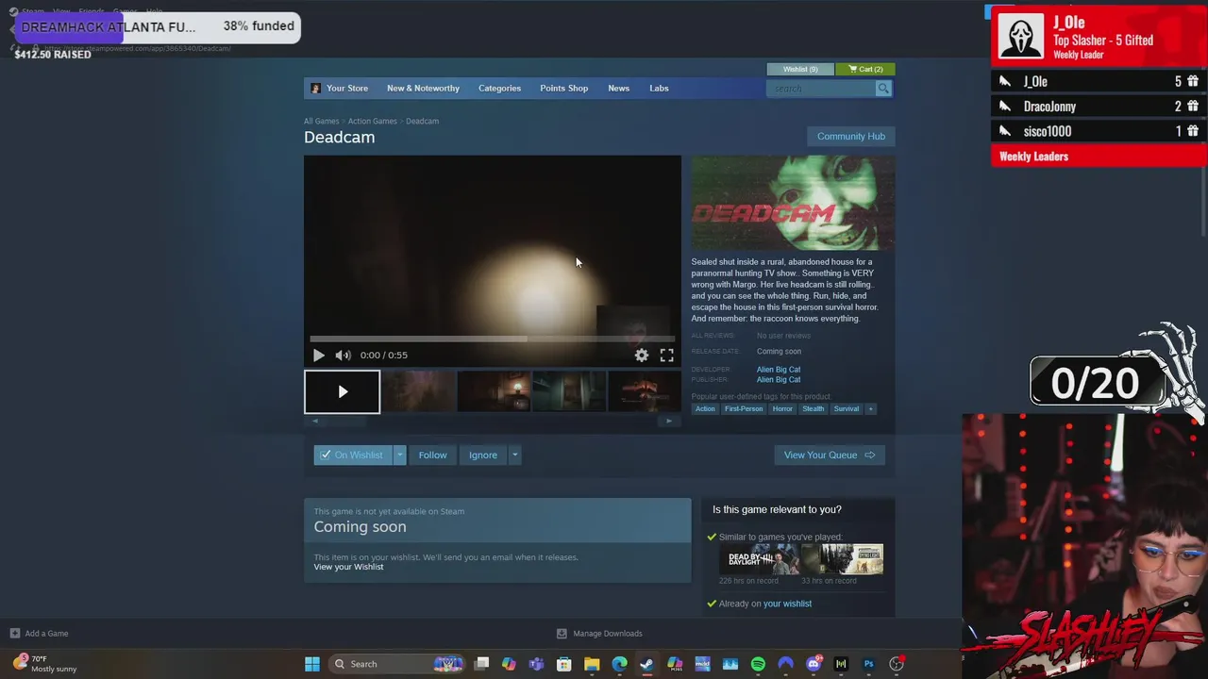Open Microsoft Edge from taskbar
1208x679 pixels.
(x=619, y=664)
